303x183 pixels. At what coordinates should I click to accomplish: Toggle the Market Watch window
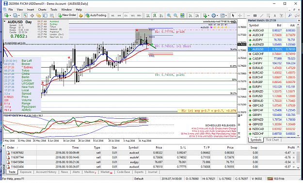coord(25,15)
